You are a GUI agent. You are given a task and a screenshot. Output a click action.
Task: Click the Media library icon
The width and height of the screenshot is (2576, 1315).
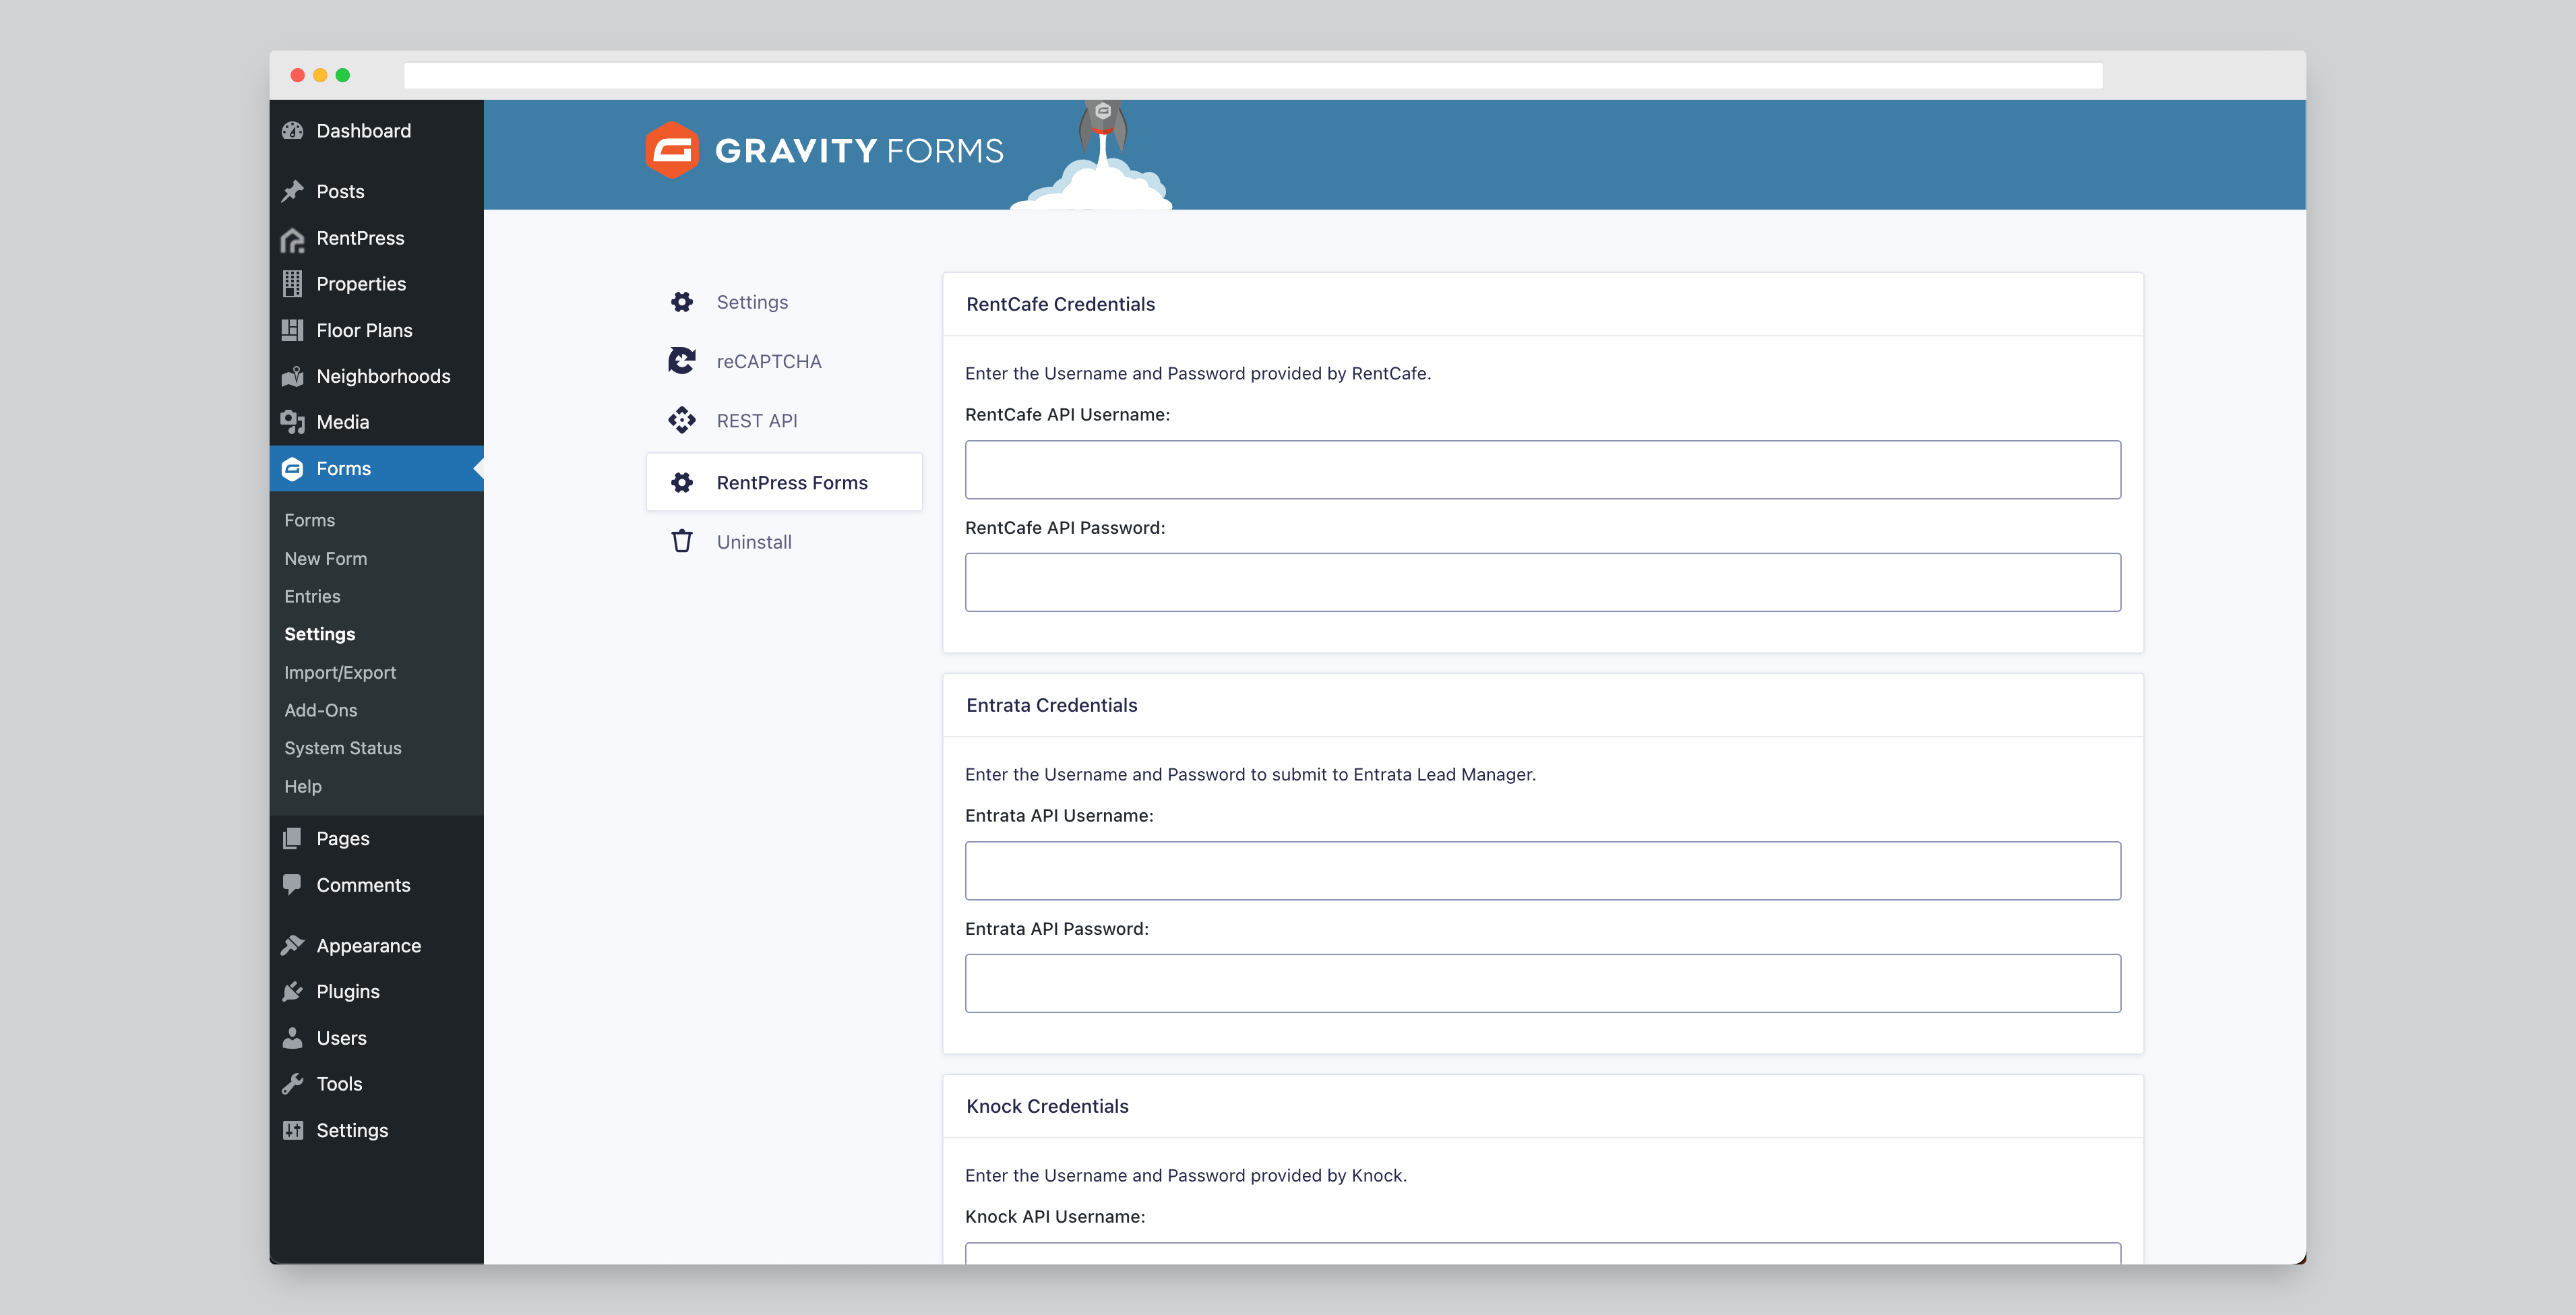(x=292, y=422)
